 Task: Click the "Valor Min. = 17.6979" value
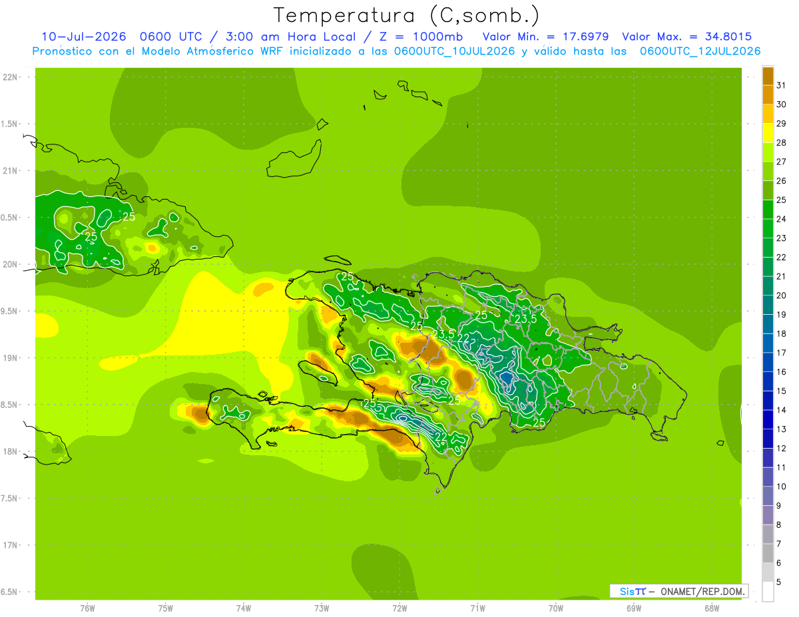545,36
